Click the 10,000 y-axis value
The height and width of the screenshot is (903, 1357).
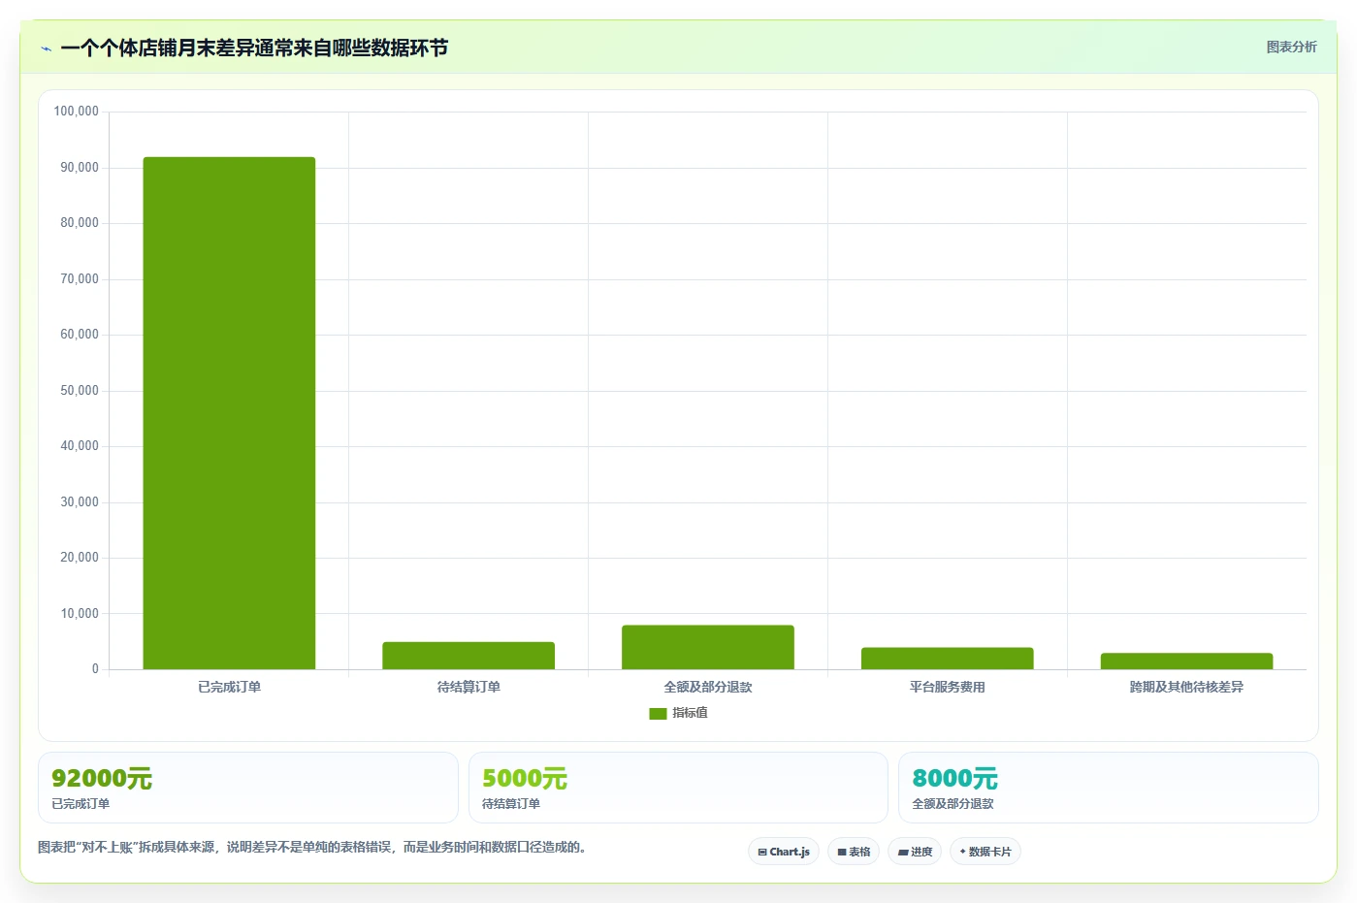click(80, 614)
